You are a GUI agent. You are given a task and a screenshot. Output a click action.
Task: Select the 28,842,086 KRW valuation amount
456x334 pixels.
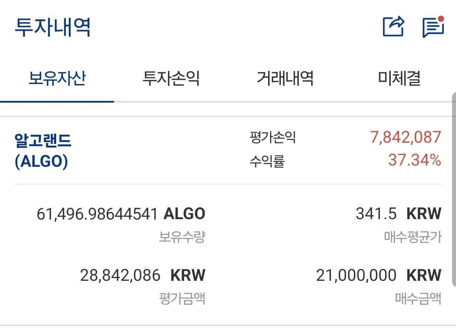coord(142,276)
